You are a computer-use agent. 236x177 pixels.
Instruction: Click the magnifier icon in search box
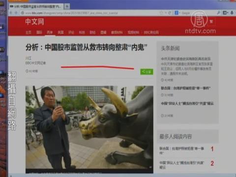218,13
